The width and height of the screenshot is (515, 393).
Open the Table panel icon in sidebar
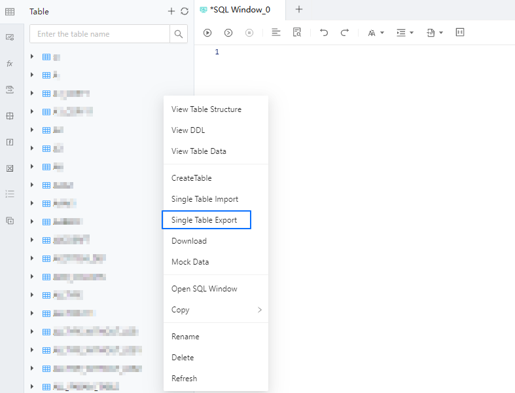[x=10, y=12]
